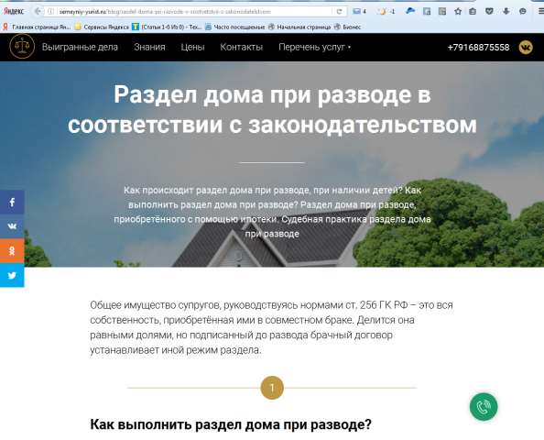544x440 pixels.
Task: Open the weather moon icon in toolbar
Action: pyautogui.click(x=386, y=12)
